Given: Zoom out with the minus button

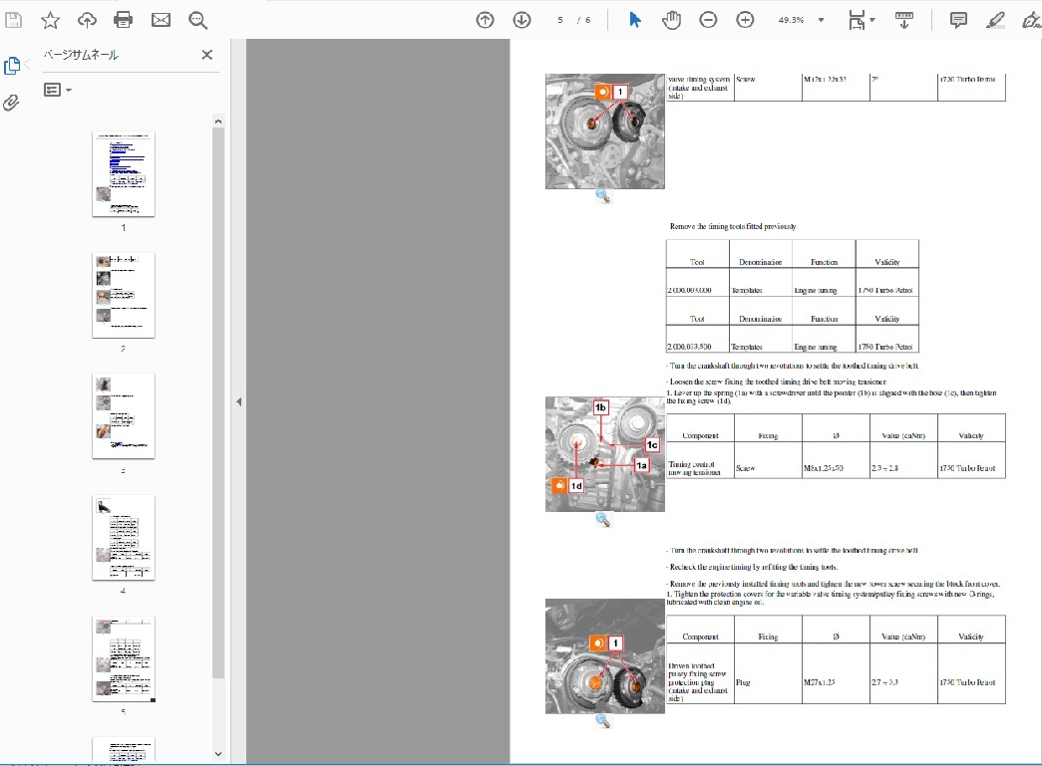Looking at the screenshot, I should click(708, 20).
